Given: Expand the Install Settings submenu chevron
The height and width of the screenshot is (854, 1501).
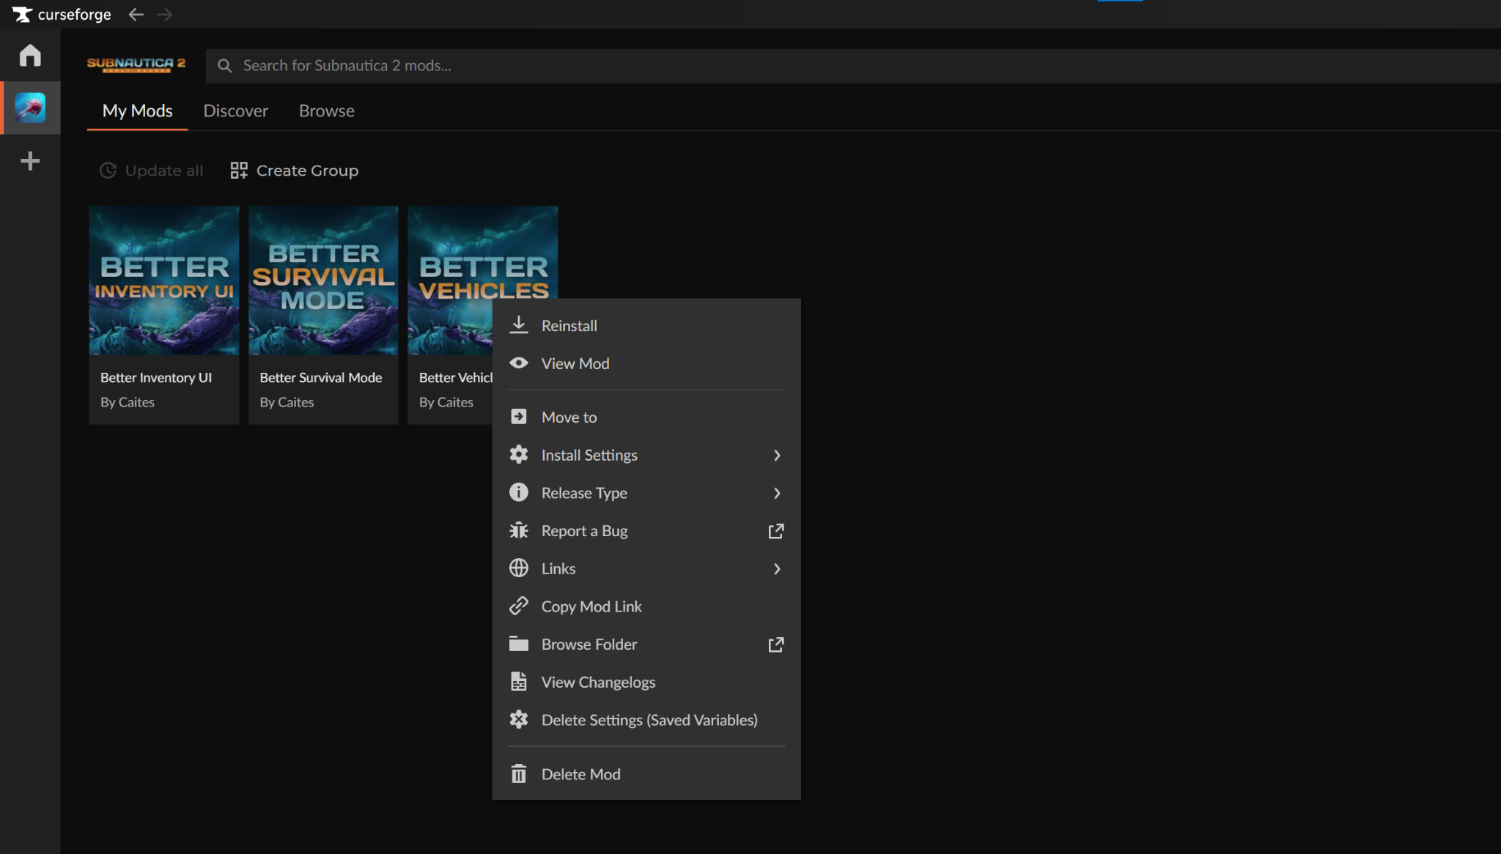Looking at the screenshot, I should (777, 456).
